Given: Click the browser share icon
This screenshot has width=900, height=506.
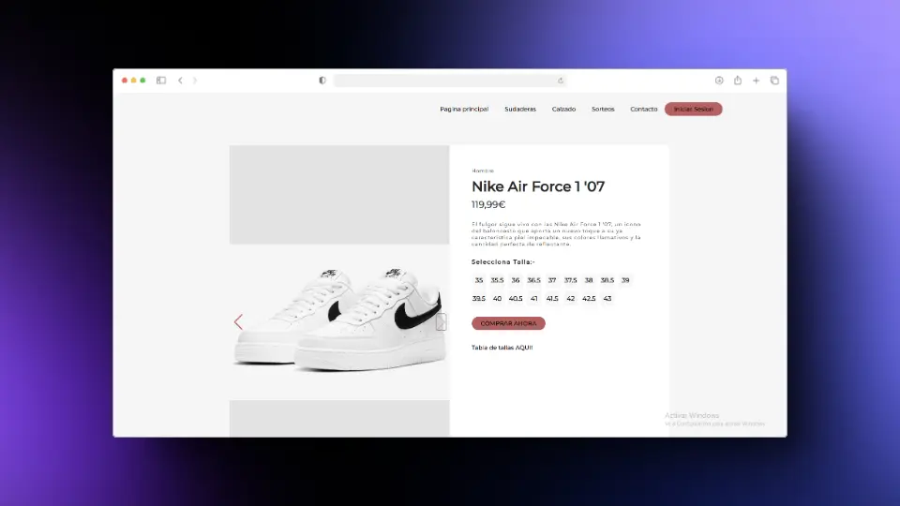Looking at the screenshot, I should pos(738,81).
